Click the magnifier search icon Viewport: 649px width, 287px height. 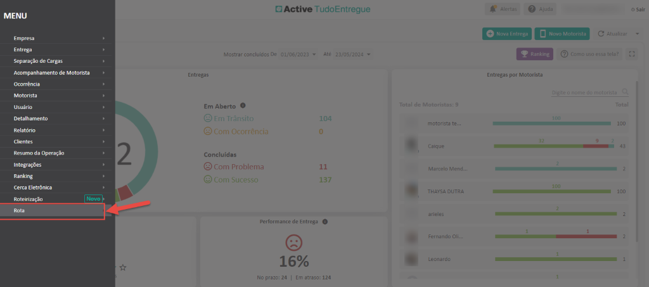pos(625,92)
